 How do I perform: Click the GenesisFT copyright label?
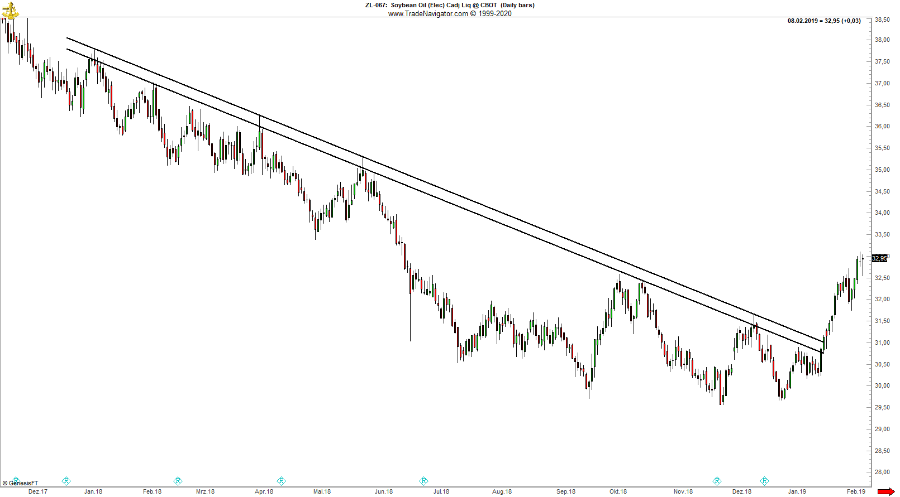[x=21, y=483]
